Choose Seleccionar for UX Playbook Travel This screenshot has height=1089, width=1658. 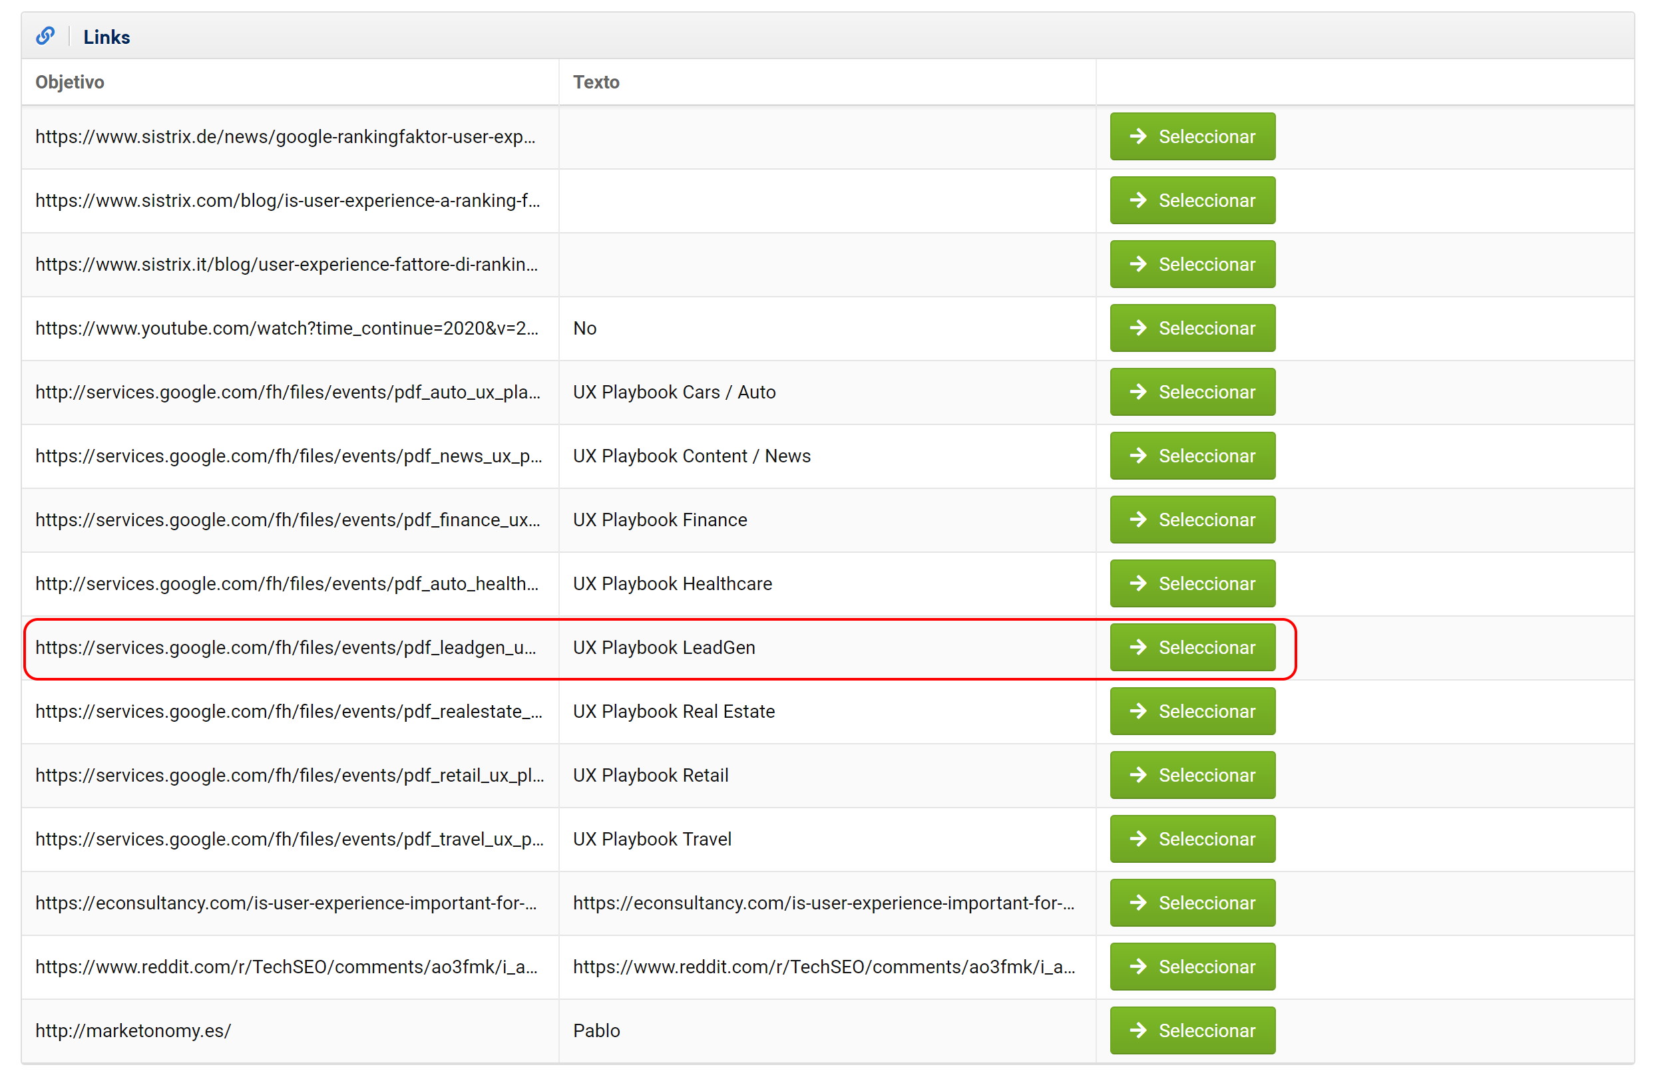coord(1192,839)
